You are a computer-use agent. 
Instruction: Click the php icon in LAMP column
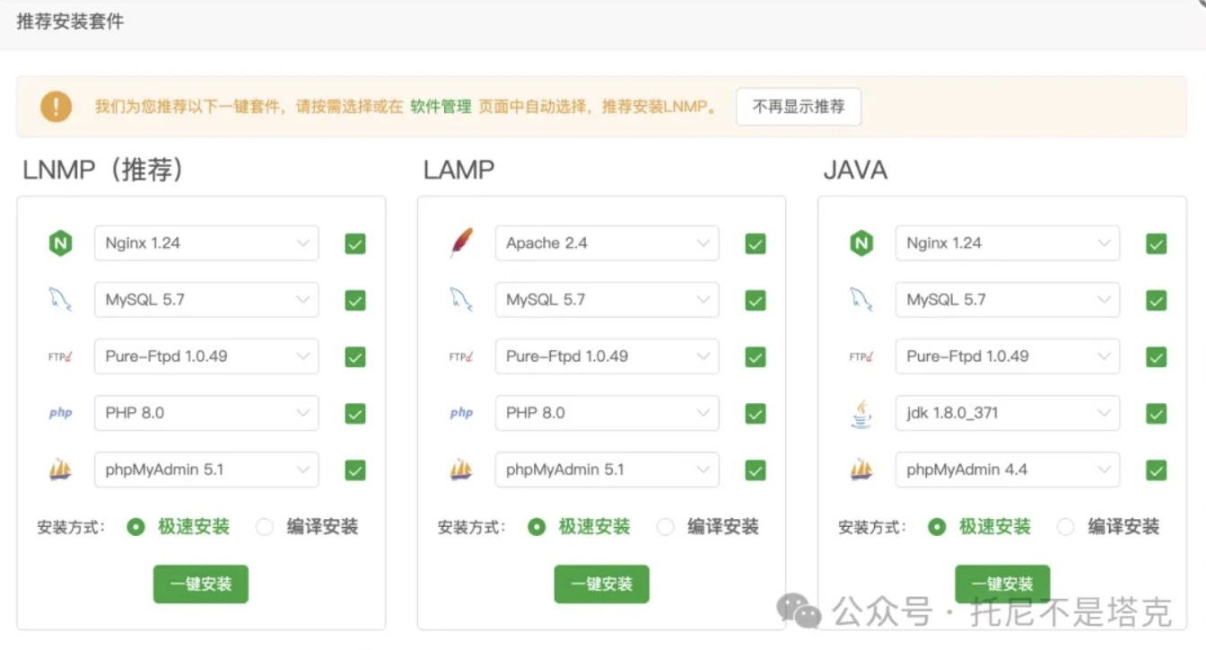(461, 413)
